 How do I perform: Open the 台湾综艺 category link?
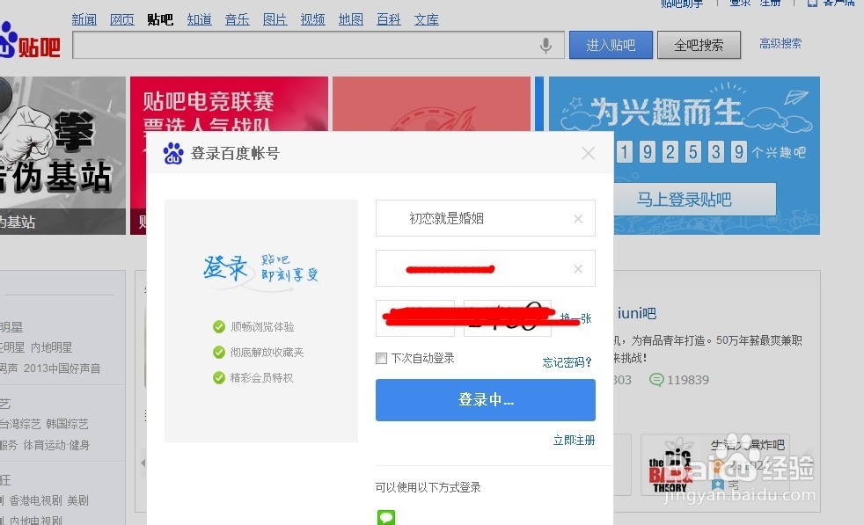(x=20, y=424)
